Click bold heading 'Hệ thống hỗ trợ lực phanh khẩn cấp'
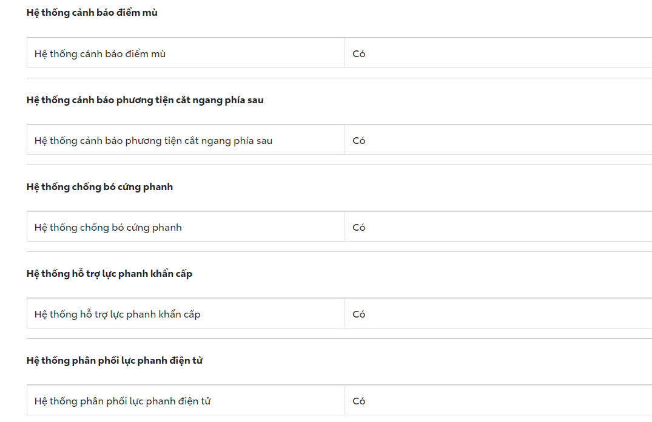652x422 pixels. 109,274
